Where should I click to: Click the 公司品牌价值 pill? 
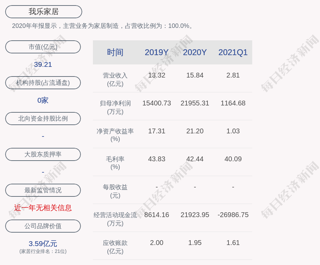(43, 226)
